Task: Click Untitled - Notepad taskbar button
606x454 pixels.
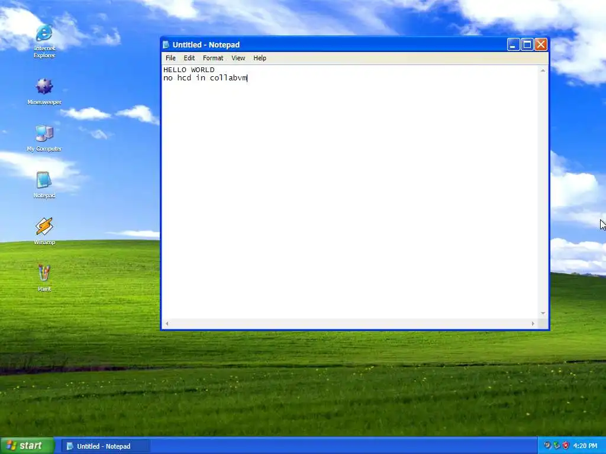Action: click(105, 446)
